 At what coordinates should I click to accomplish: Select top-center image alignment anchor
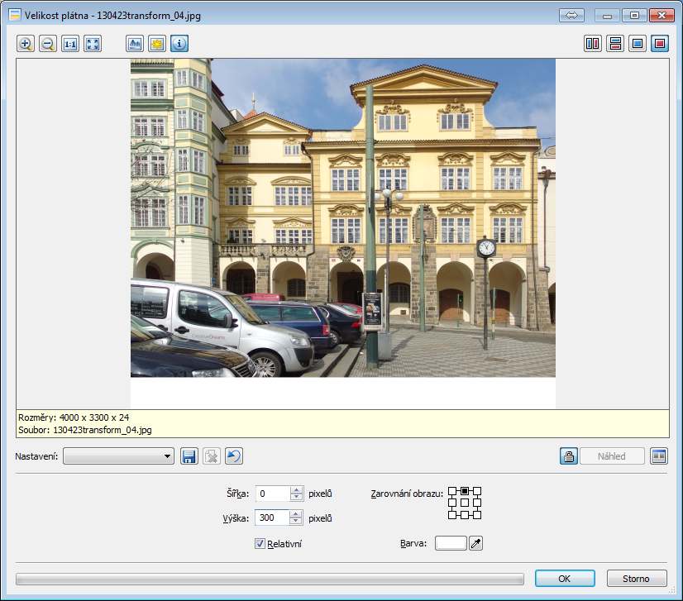[x=465, y=491]
